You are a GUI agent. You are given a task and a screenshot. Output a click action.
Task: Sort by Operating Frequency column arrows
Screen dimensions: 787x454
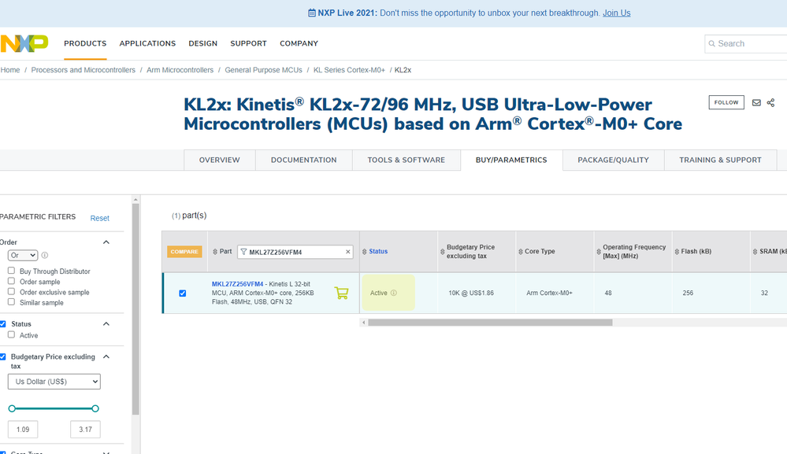pos(598,252)
